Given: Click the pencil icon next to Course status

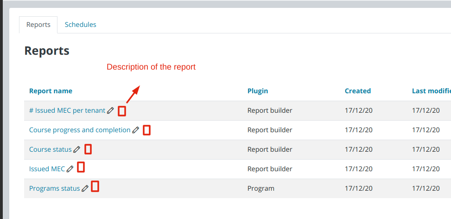Looking at the screenshot, I should point(76,149).
